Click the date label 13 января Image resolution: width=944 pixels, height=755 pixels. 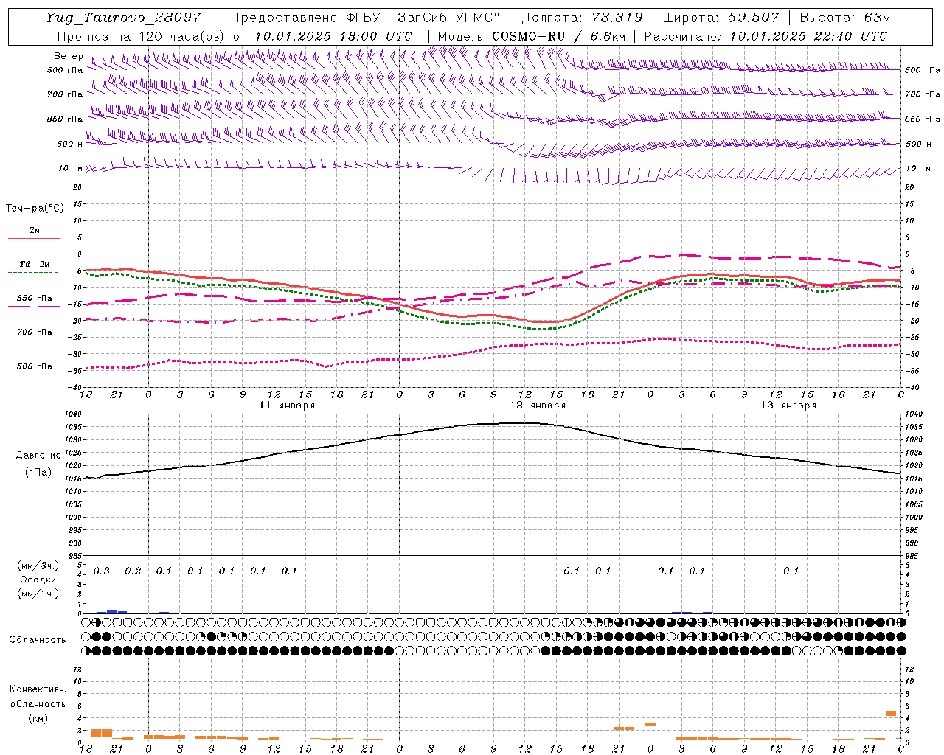pyautogui.click(x=788, y=406)
